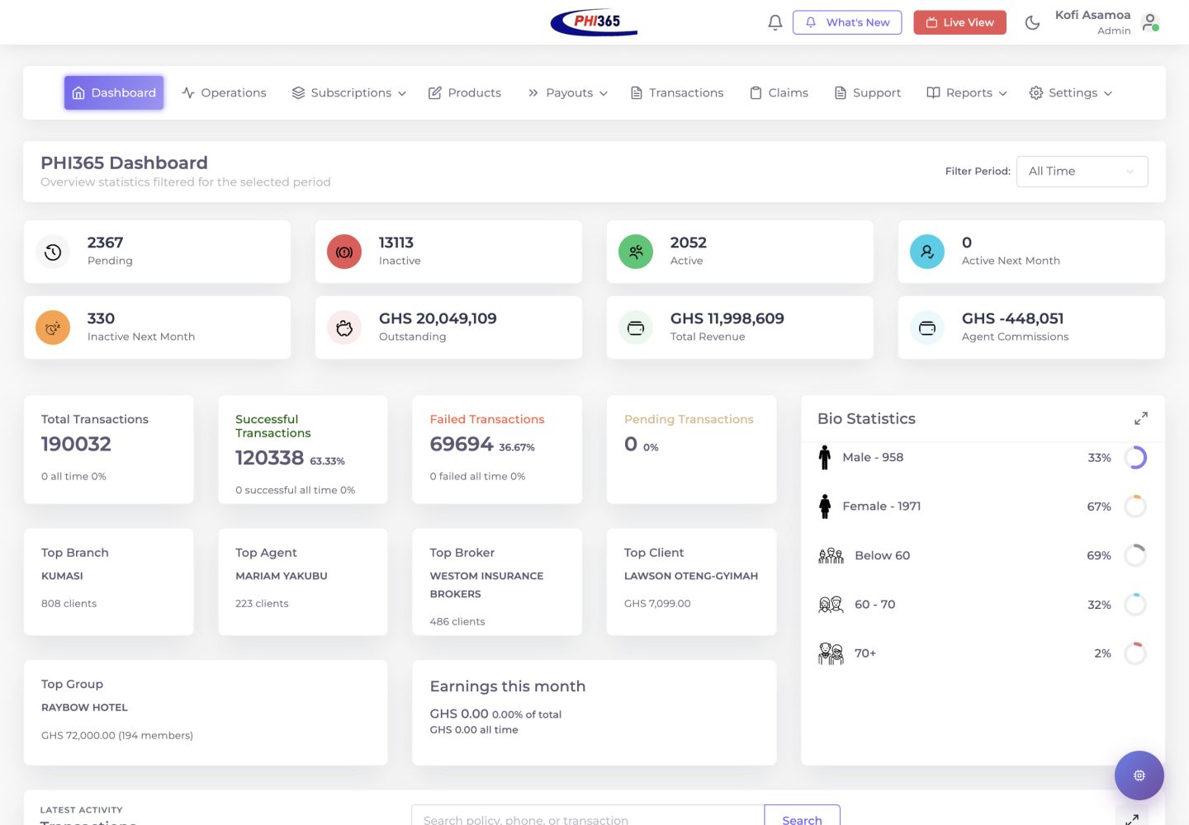
Task: Click the Successful Transactions heading
Action: click(272, 426)
